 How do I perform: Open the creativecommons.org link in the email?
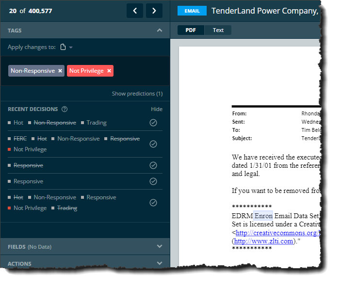click(278, 233)
